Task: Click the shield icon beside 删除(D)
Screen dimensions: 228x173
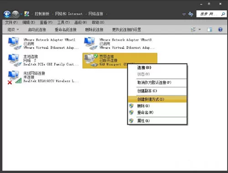Action: pyautogui.click(x=131, y=106)
